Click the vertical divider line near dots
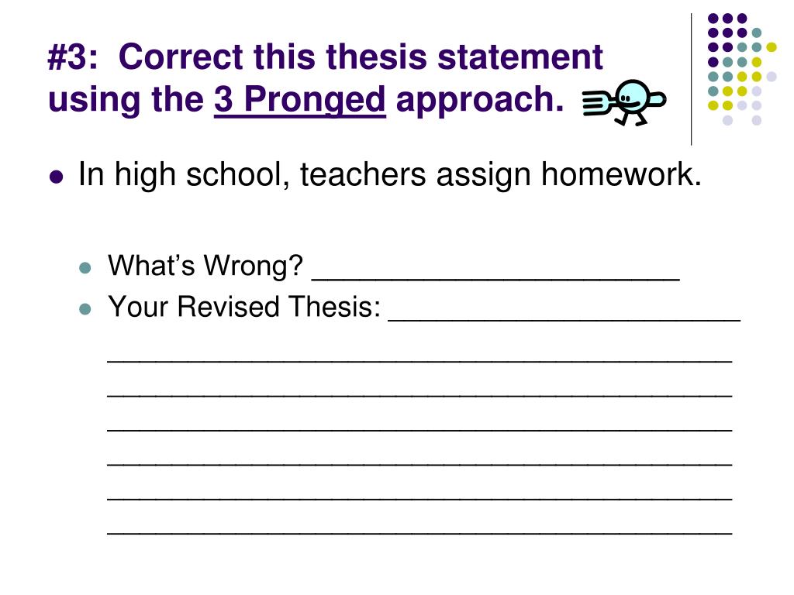 [691, 80]
